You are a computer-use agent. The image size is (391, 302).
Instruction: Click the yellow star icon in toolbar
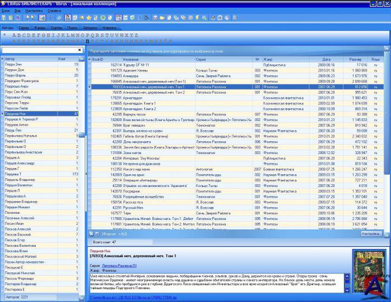pyautogui.click(x=89, y=18)
